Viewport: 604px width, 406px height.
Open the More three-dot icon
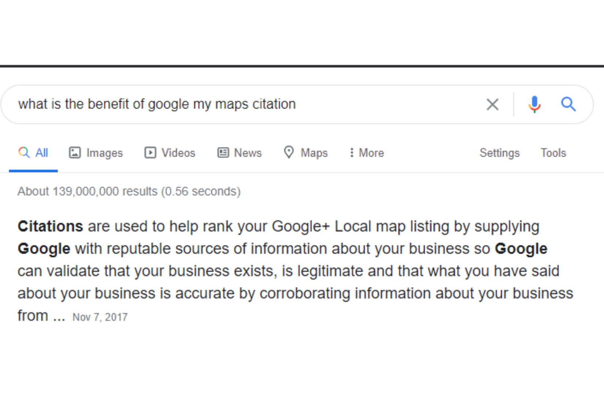[x=351, y=153]
